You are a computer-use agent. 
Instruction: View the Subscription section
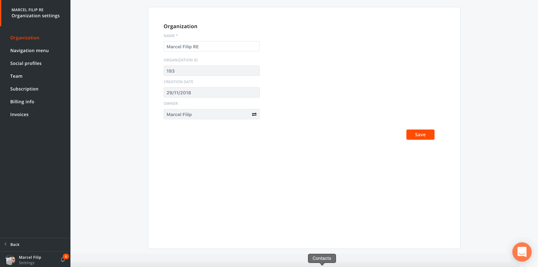point(24,89)
